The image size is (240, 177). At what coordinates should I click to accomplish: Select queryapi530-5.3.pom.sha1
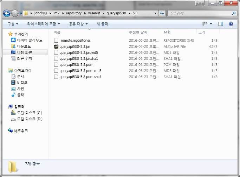[80, 77]
